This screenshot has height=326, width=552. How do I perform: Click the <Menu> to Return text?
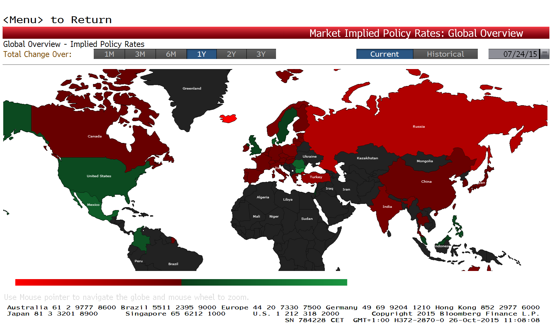coord(57,20)
